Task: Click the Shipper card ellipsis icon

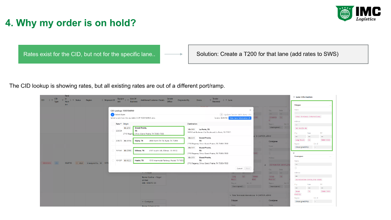Action: tap(330, 105)
